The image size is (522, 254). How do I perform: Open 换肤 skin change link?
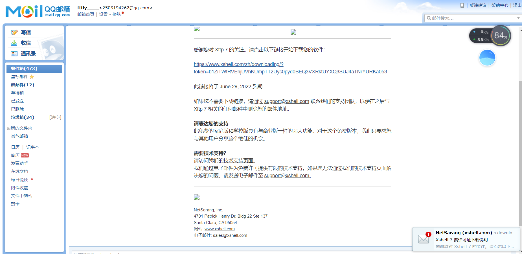click(x=117, y=14)
